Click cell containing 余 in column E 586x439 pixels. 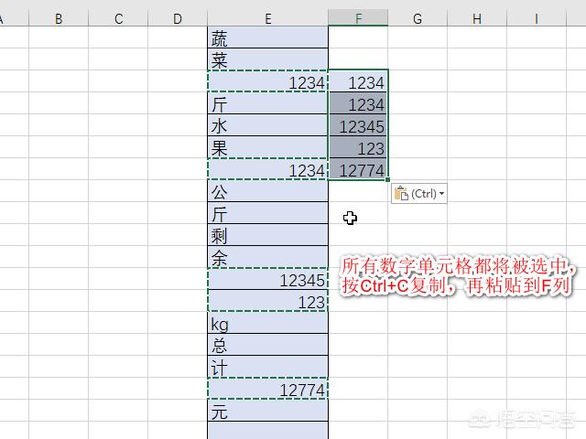(268, 257)
